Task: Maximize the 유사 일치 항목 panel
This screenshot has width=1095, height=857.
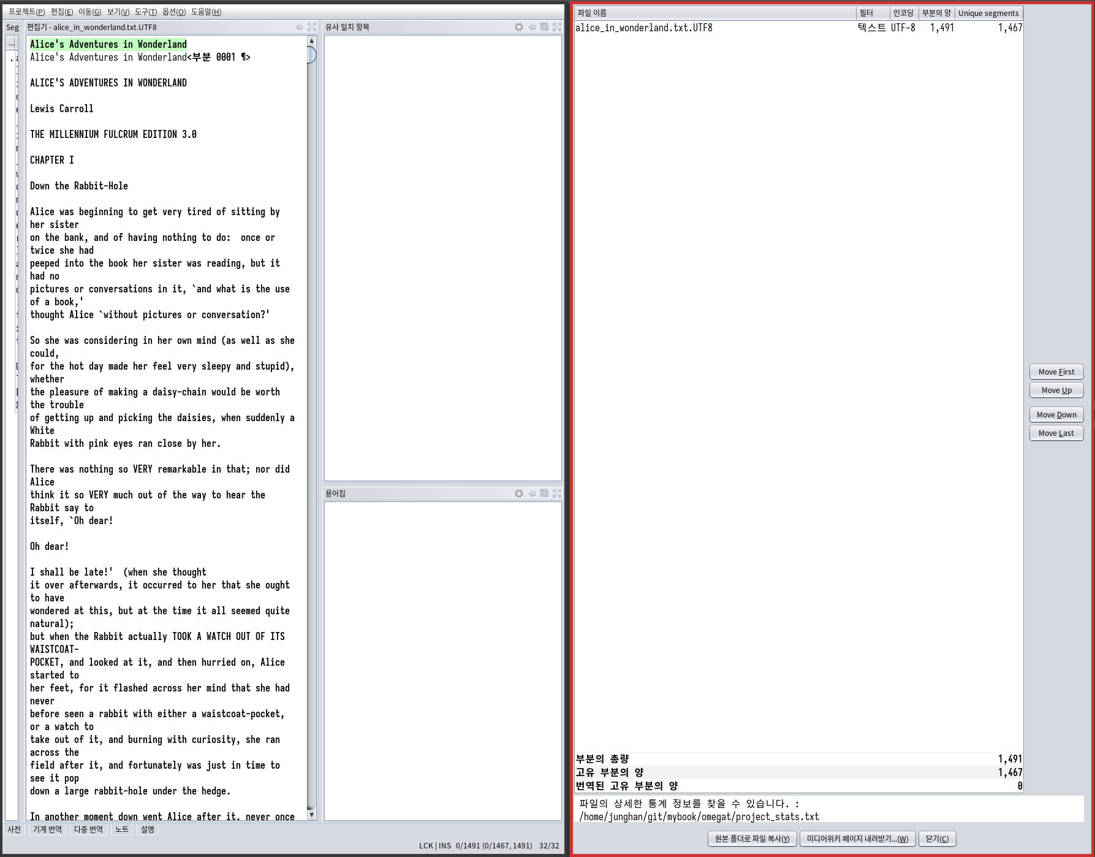Action: (556, 27)
